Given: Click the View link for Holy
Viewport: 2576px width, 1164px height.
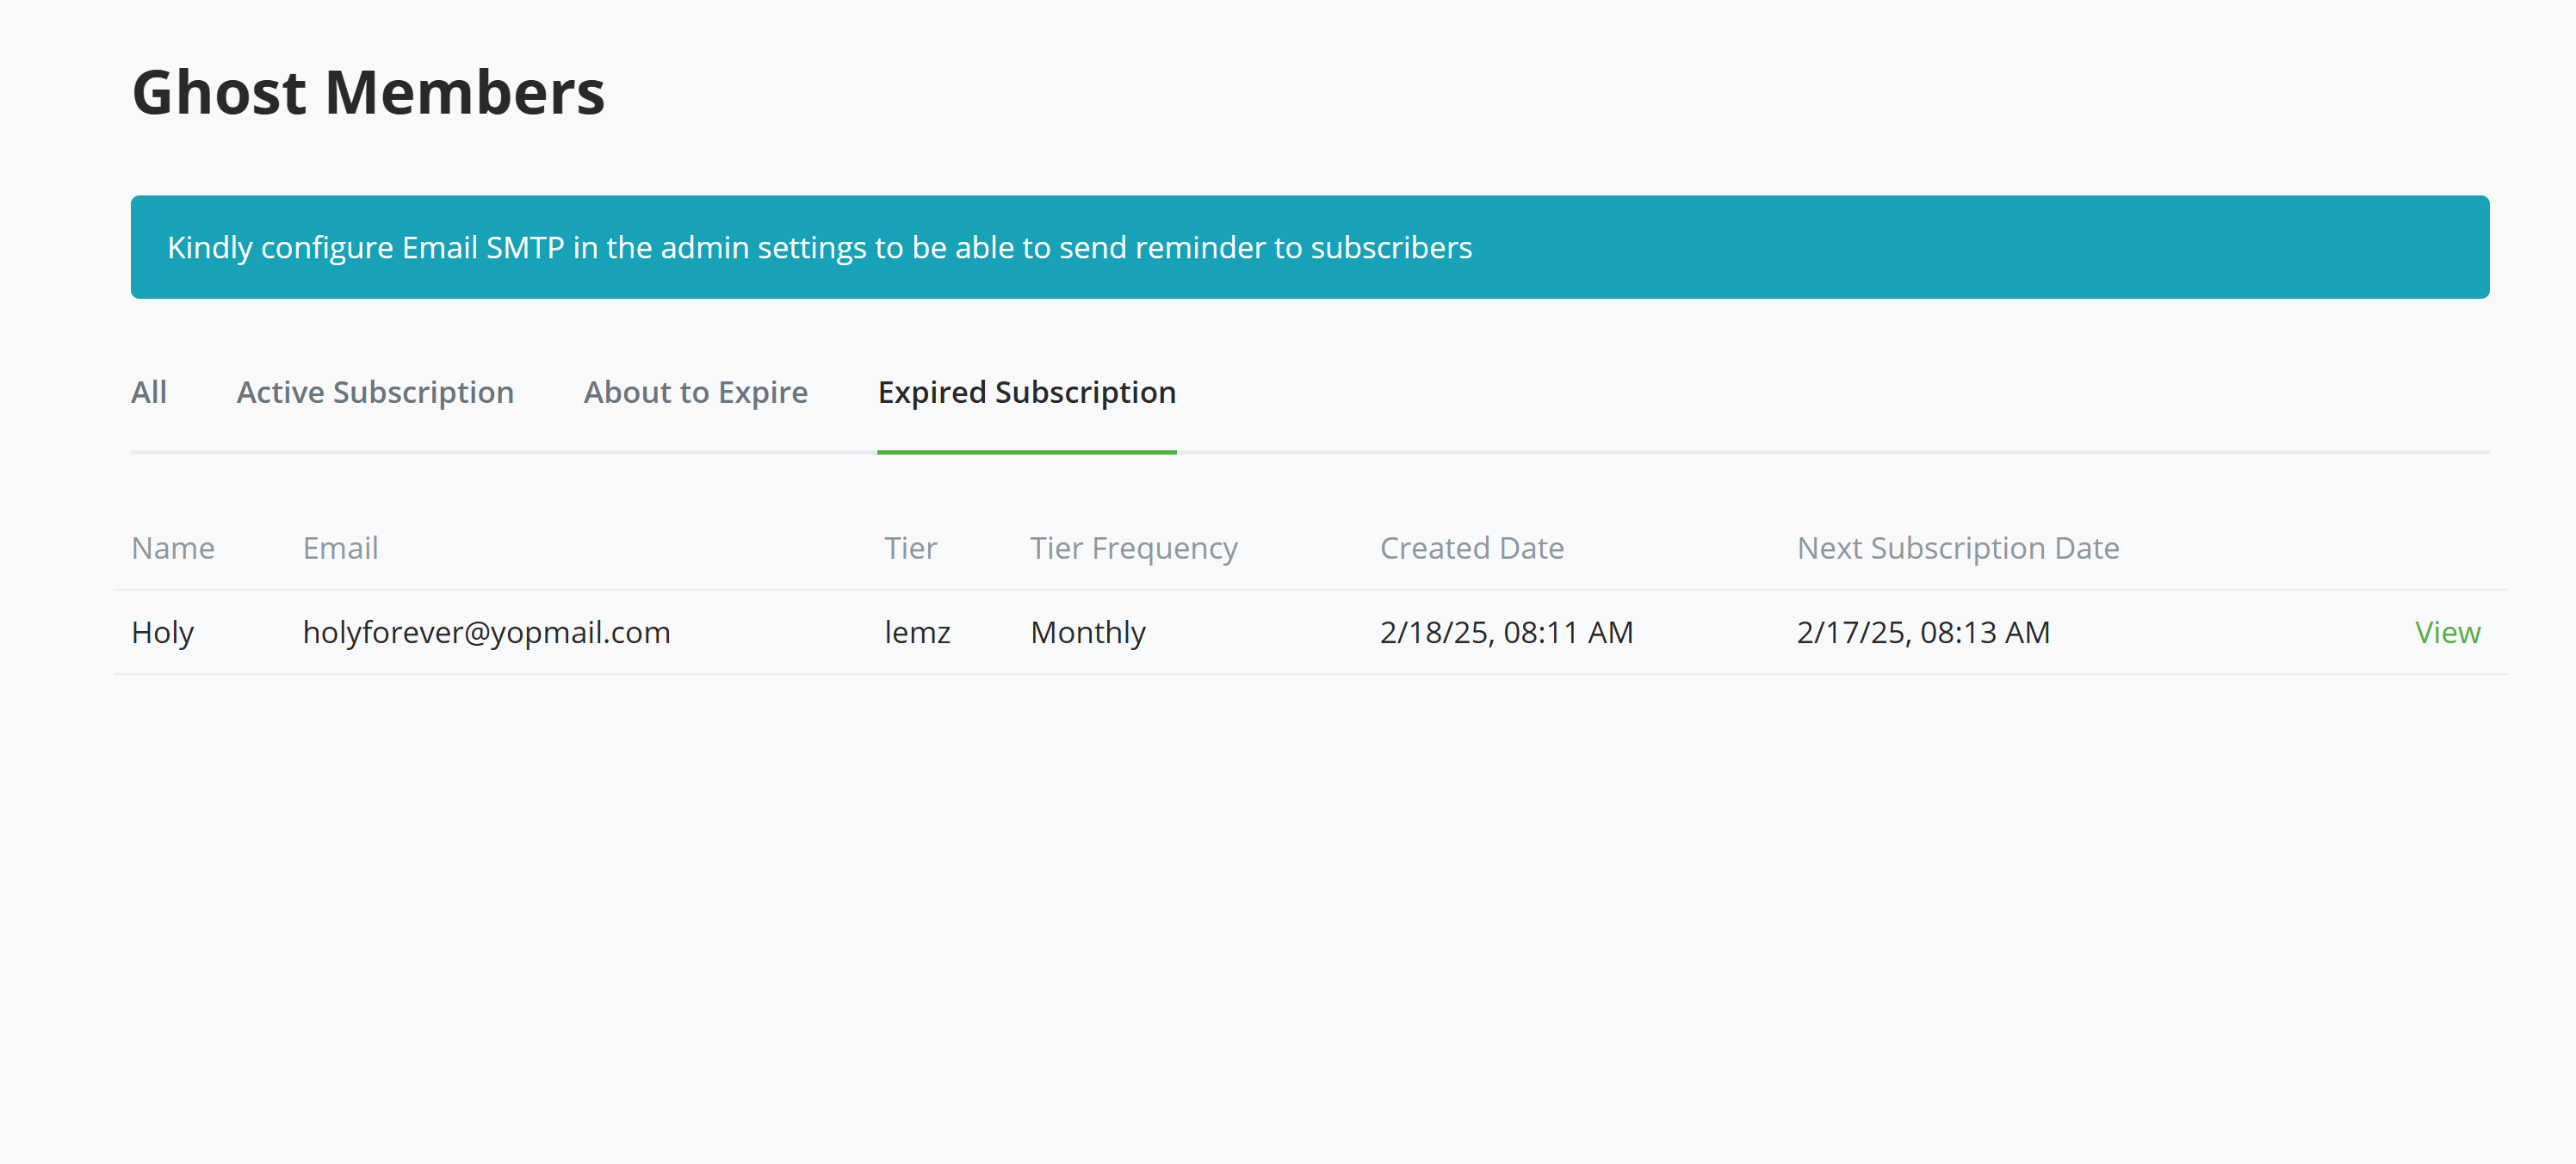Looking at the screenshot, I should coord(2447,632).
